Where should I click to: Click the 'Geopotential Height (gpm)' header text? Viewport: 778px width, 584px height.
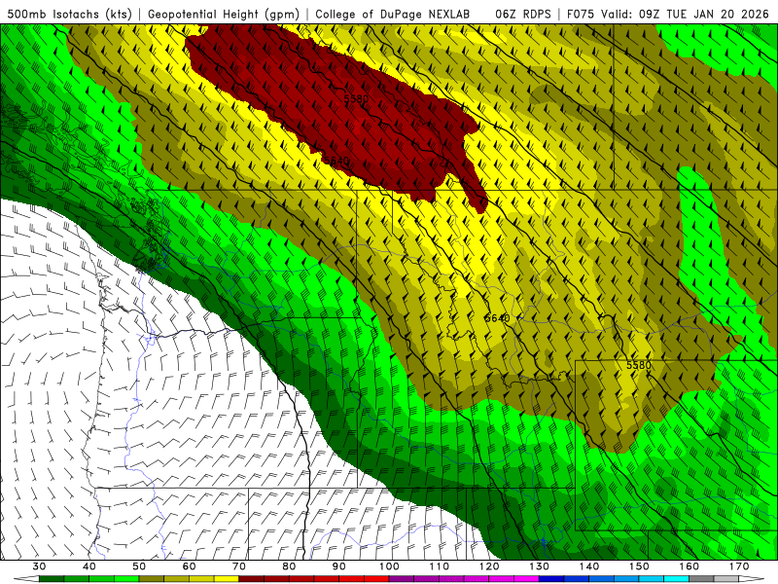click(x=224, y=14)
